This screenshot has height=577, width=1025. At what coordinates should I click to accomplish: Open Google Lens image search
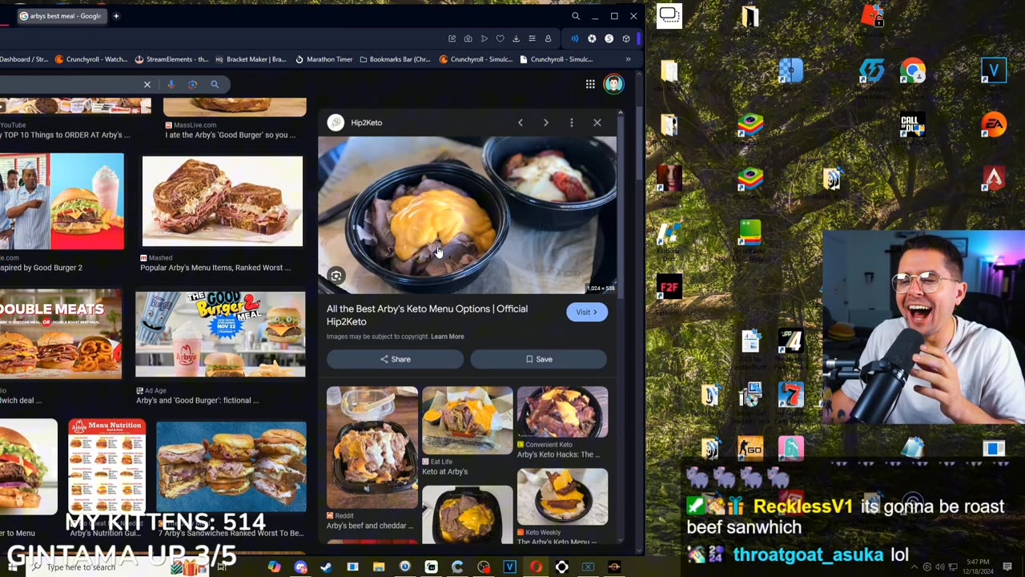192,84
